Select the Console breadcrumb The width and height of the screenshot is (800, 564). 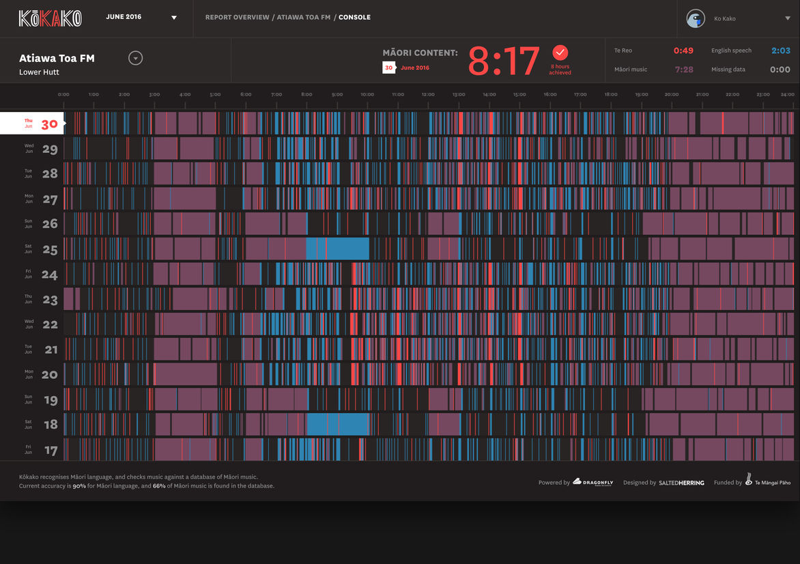pos(354,17)
